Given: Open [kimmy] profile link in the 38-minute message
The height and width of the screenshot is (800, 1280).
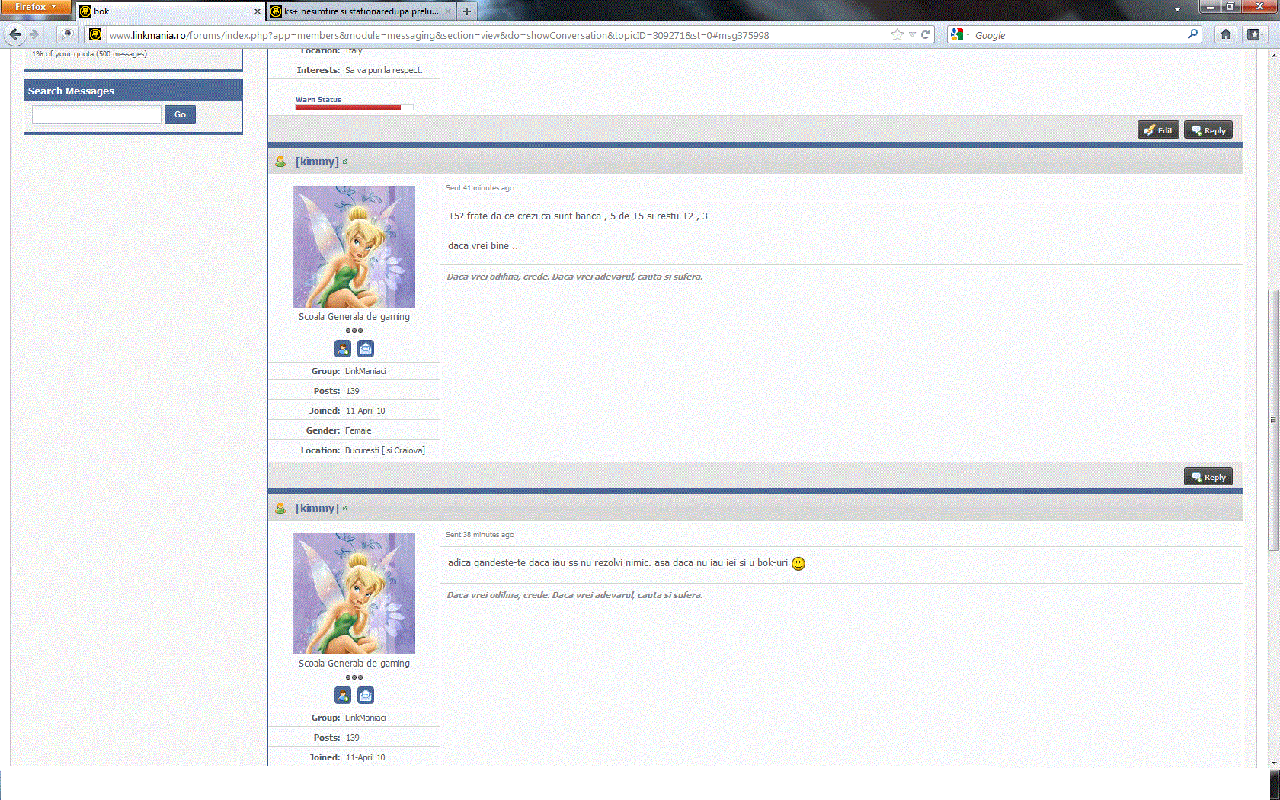Looking at the screenshot, I should pyautogui.click(x=317, y=508).
